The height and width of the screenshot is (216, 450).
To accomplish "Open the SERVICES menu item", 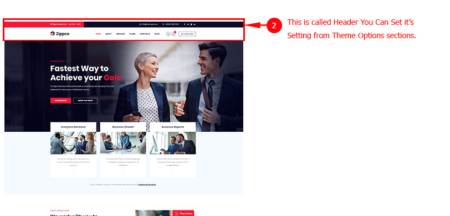I will pyautogui.click(x=121, y=34).
